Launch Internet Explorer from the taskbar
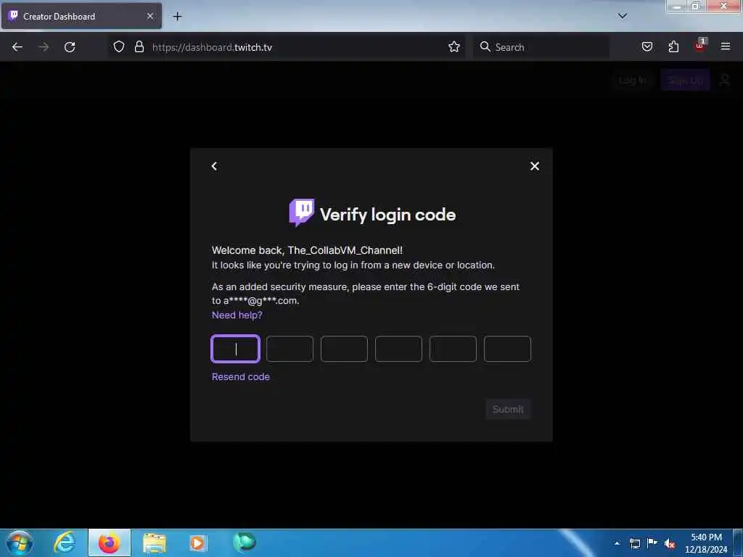This screenshot has width=743, height=557. pyautogui.click(x=65, y=542)
